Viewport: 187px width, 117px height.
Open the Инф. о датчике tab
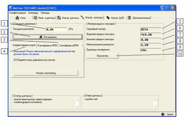click(x=44, y=18)
